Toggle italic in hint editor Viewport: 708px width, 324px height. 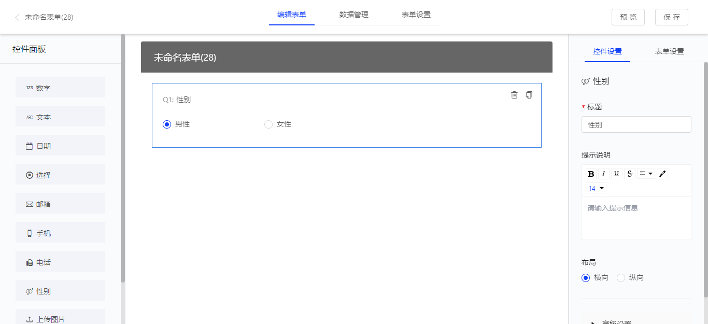[x=603, y=174]
